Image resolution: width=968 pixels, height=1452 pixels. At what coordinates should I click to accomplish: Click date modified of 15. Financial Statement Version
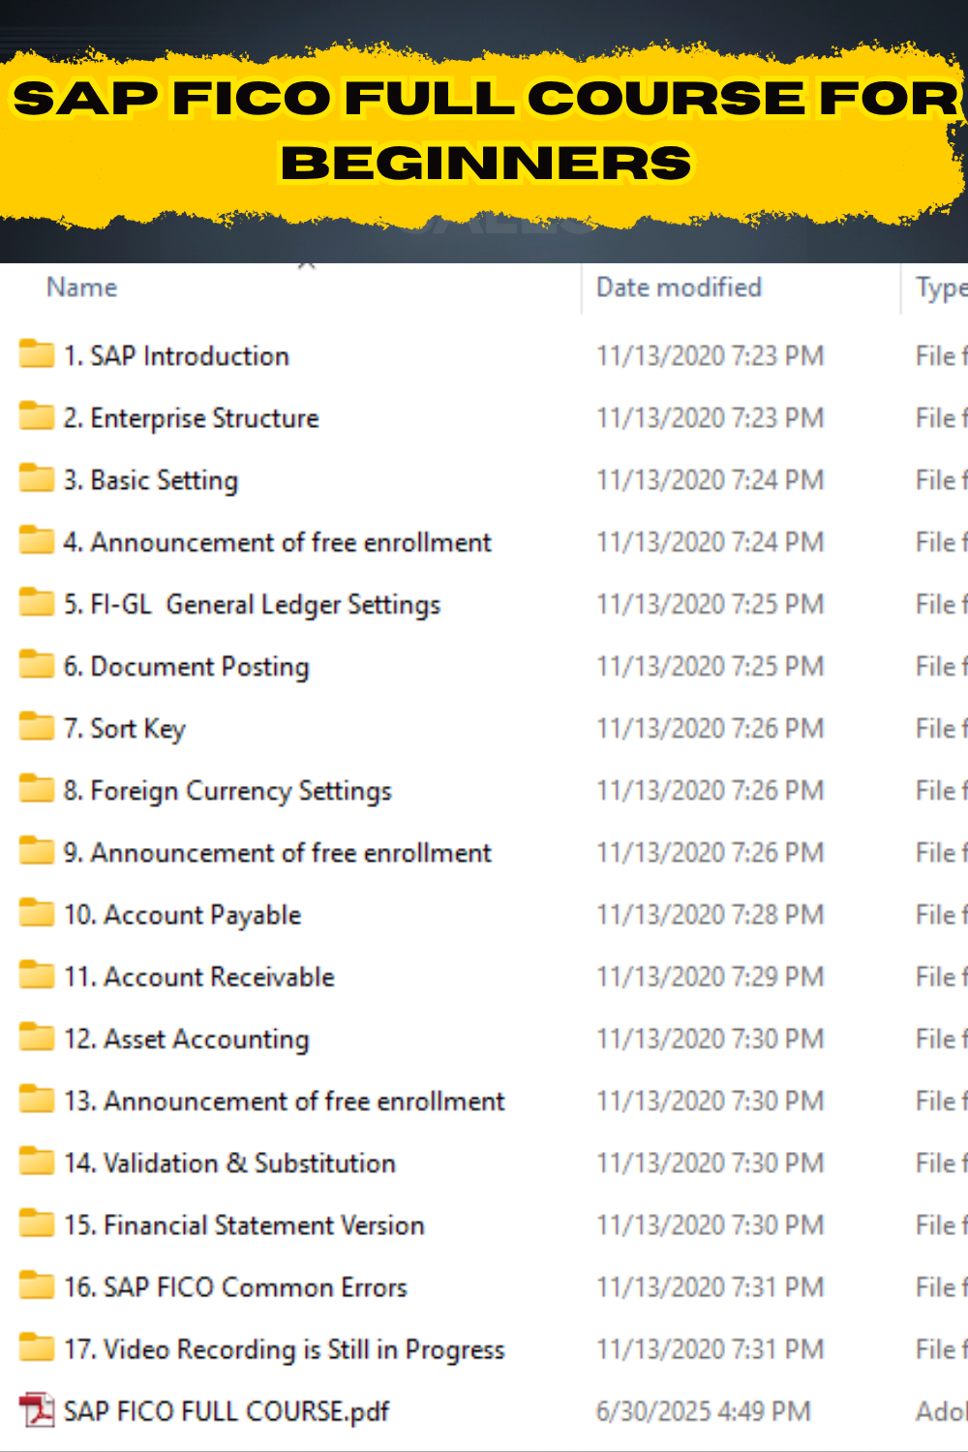[x=711, y=1225]
